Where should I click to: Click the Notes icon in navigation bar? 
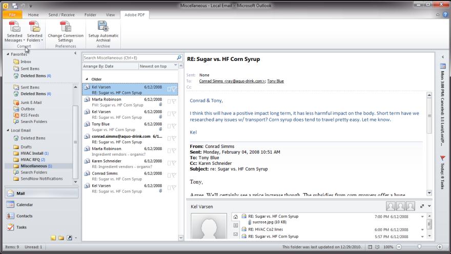coord(53,238)
